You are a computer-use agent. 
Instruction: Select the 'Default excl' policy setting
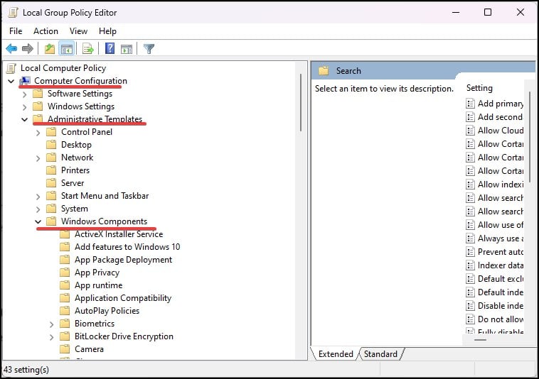point(501,279)
